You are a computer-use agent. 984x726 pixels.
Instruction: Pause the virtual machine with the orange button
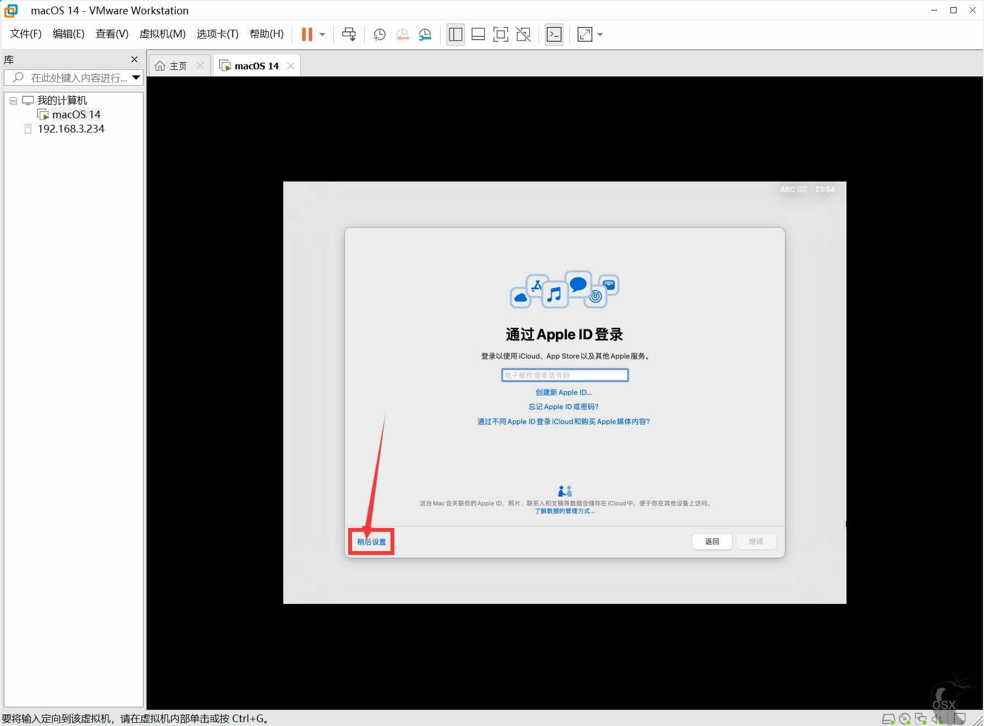[x=307, y=34]
